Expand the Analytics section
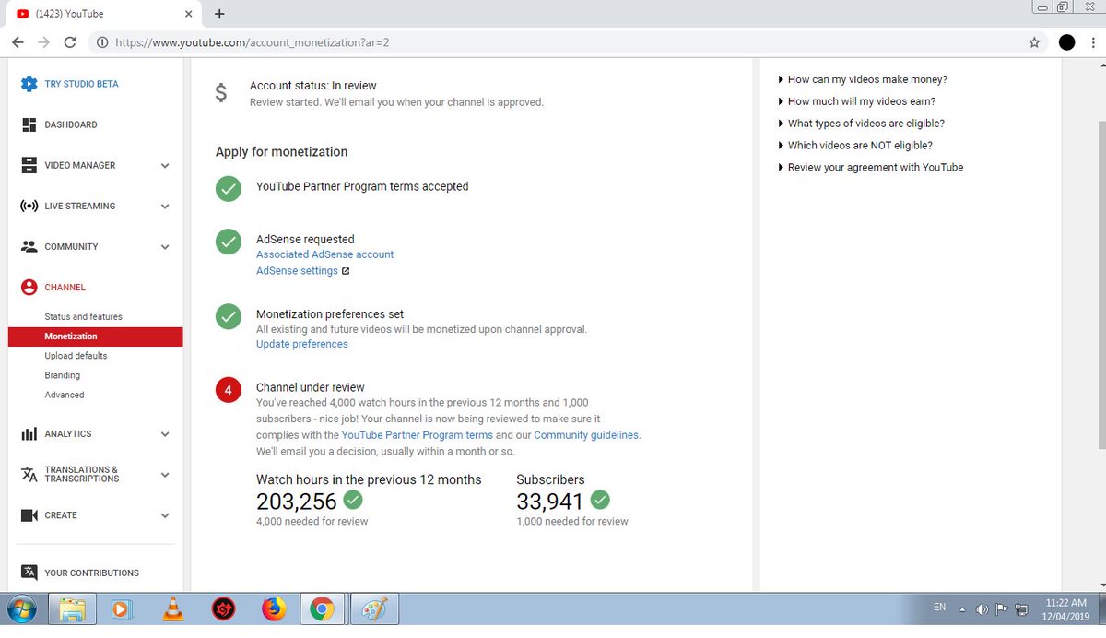 point(165,434)
